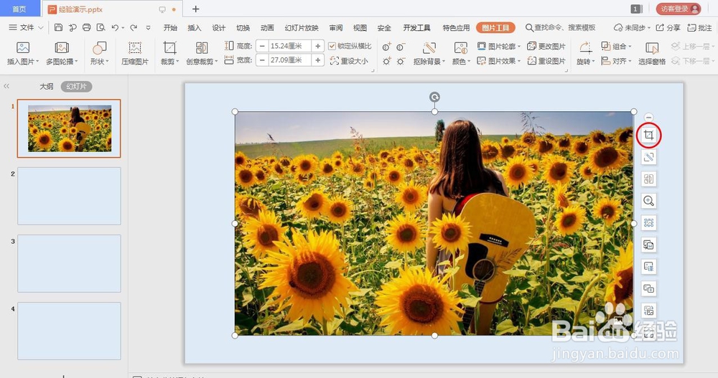Open the 未同步 sync status dropdown

(632, 27)
